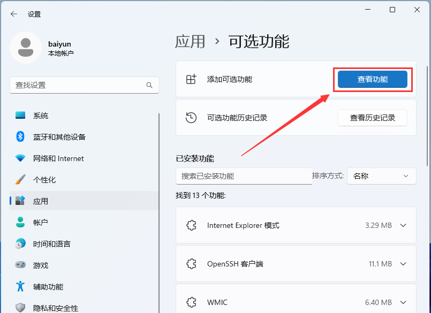The height and width of the screenshot is (313, 431).
Task: Click the baiyun user avatar picture
Action: pos(26,48)
